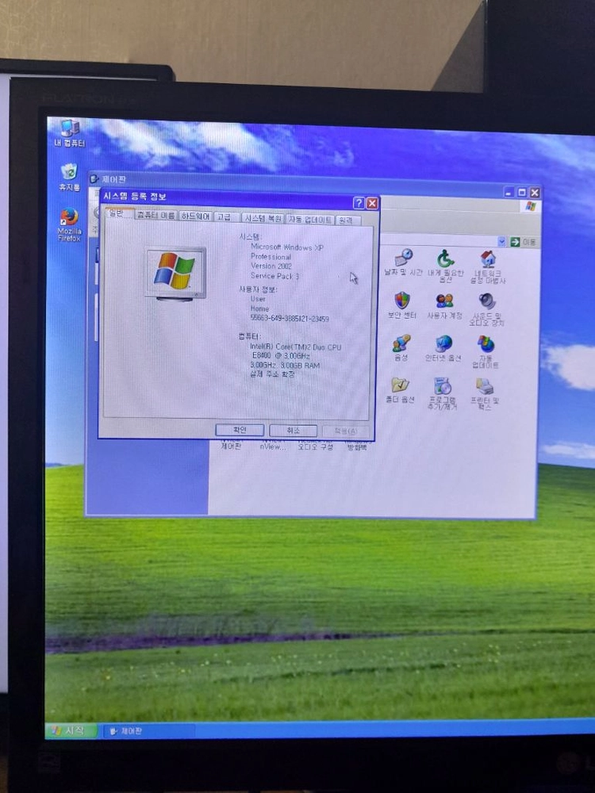Click the help question mark button in the dialog
Image resolution: width=595 pixels, height=793 pixels.
click(x=359, y=203)
